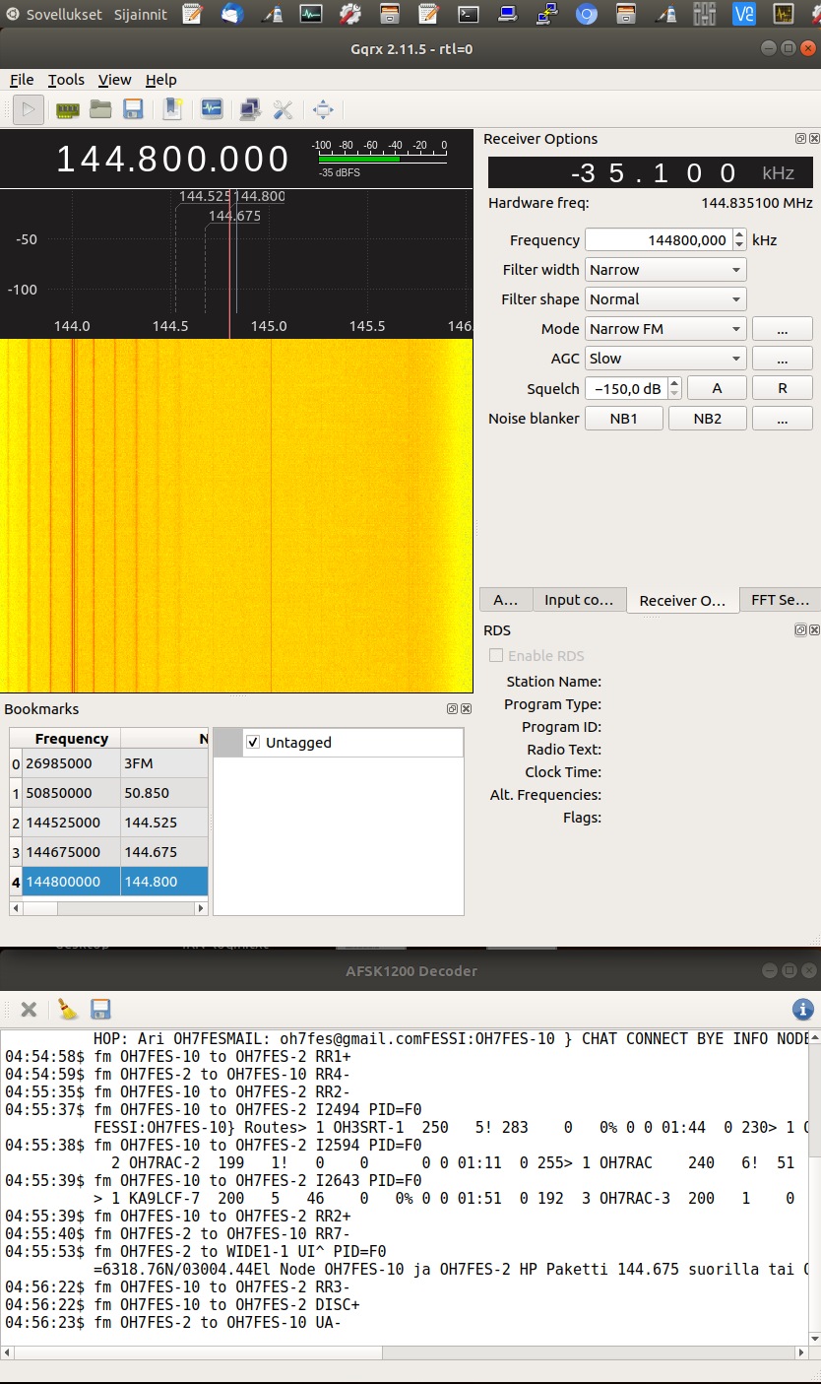Toggle full screen mode arrows icon
The width and height of the screenshot is (821, 1384).
(323, 109)
